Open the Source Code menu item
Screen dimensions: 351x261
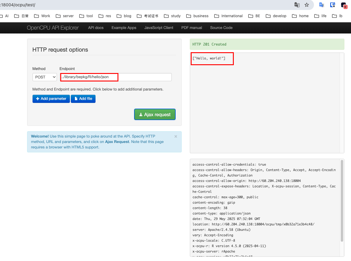coord(221,28)
